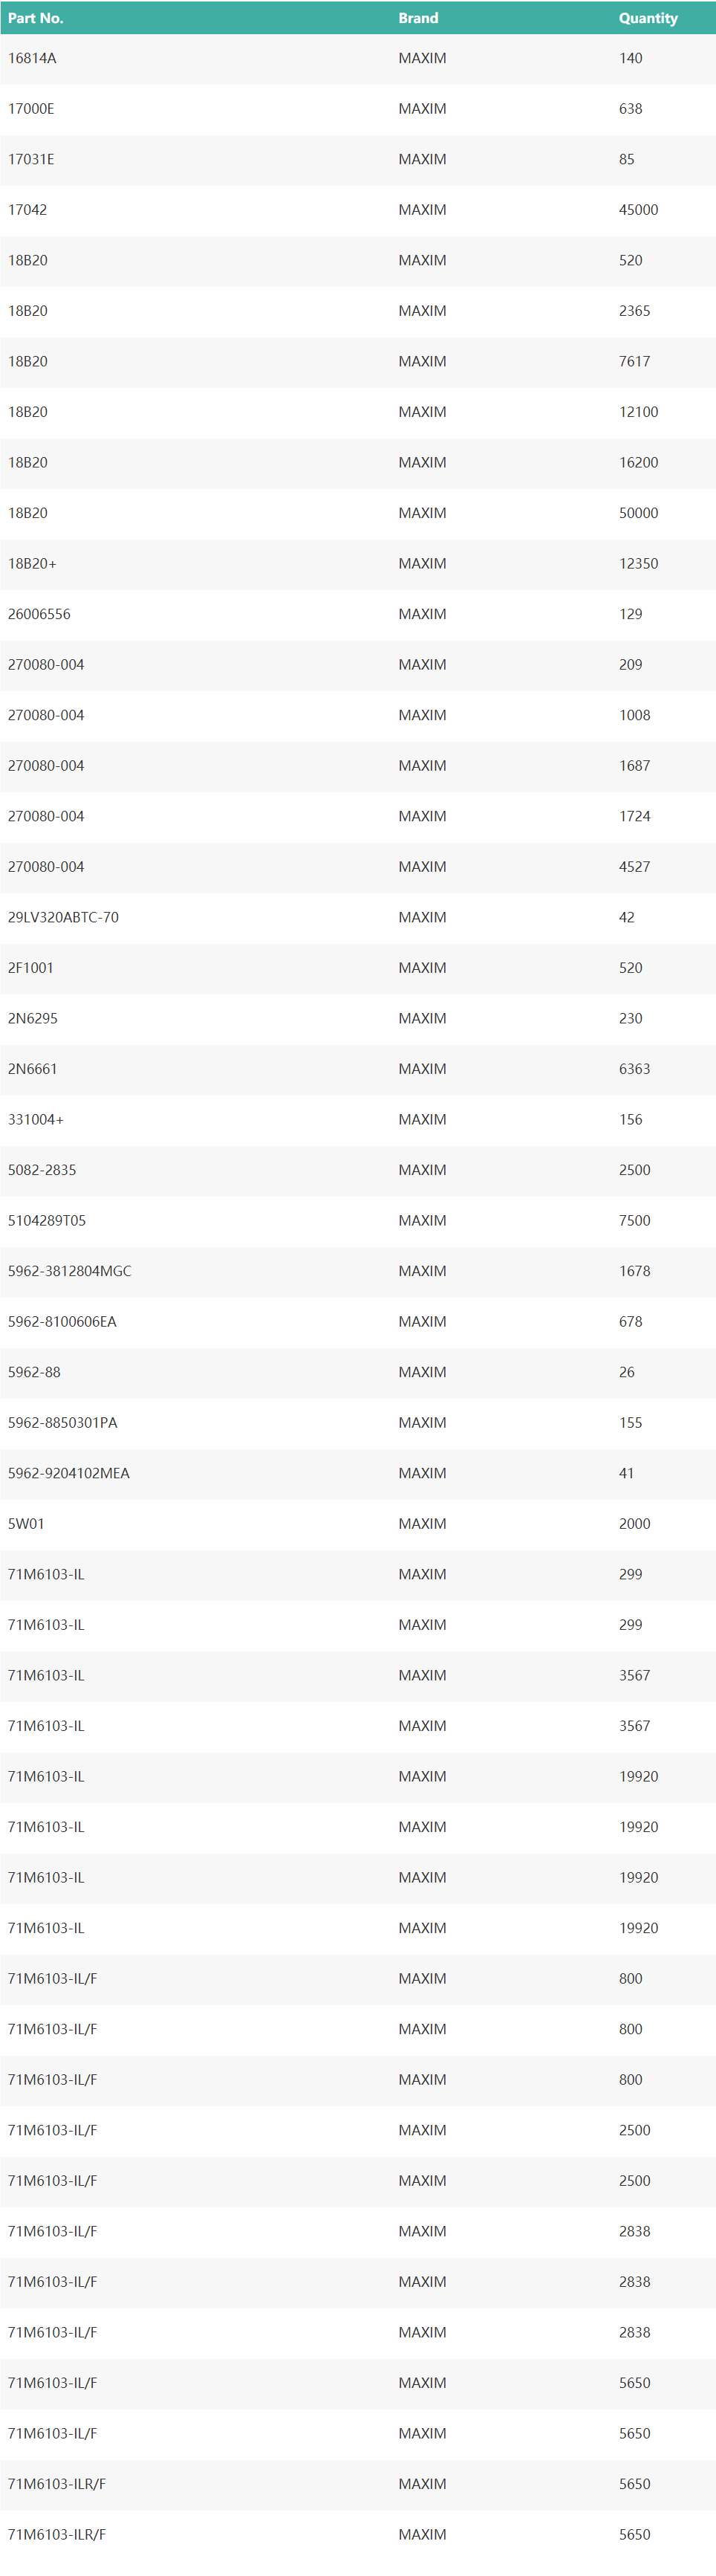The height and width of the screenshot is (2576, 716).
Task: Click part number 2N6295
Action: tap(33, 1018)
